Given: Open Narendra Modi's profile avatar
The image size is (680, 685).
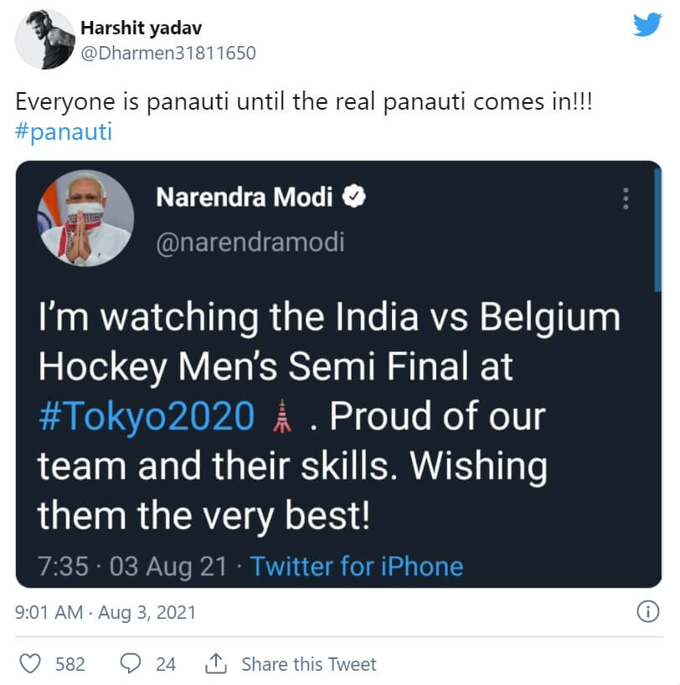Looking at the screenshot, I should pyautogui.click(x=85, y=218).
